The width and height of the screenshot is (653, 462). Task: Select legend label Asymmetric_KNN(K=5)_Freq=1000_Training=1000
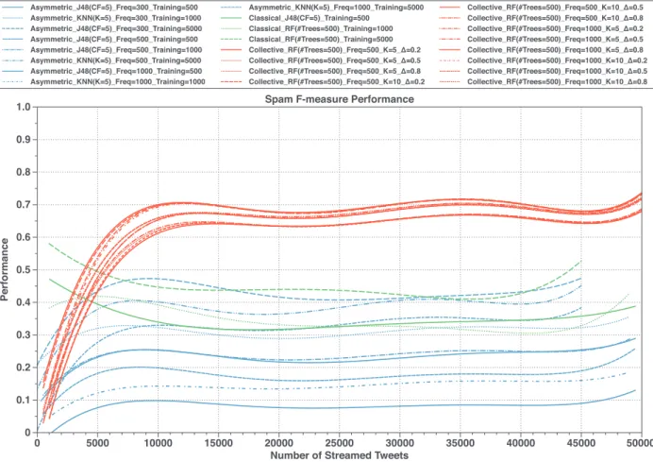(118, 82)
